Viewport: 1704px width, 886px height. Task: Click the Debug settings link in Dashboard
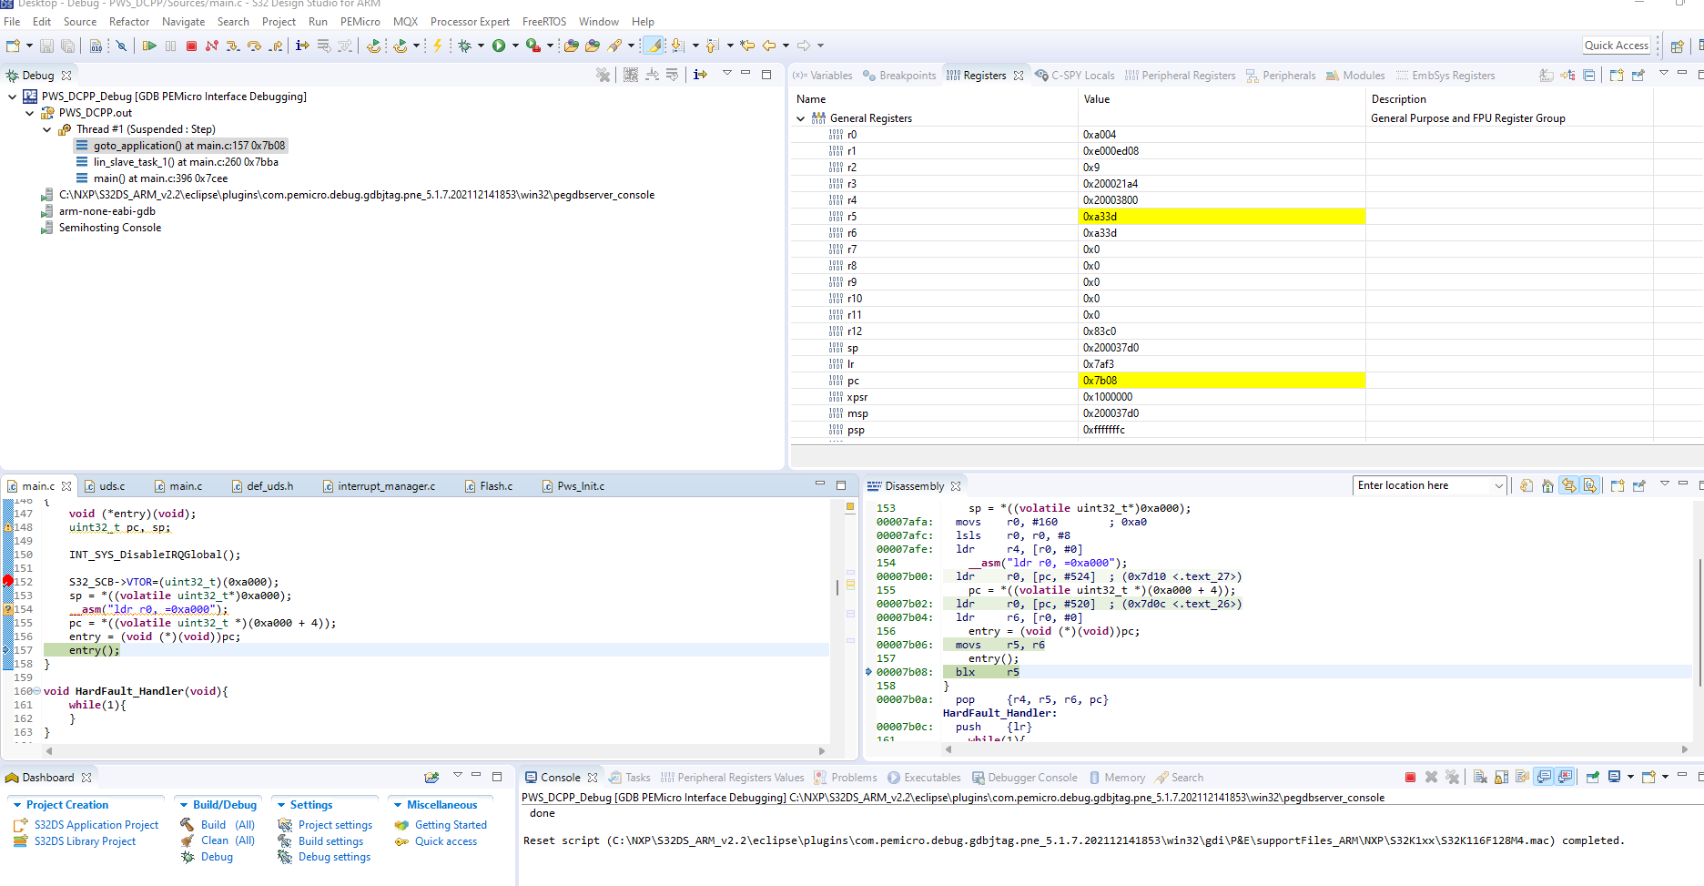click(x=334, y=857)
